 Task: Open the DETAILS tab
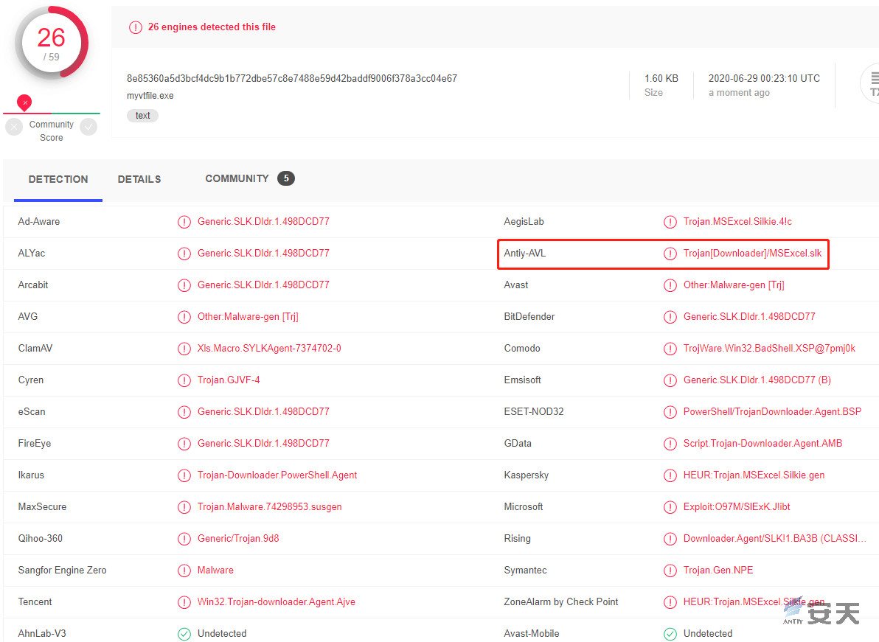[x=139, y=179]
